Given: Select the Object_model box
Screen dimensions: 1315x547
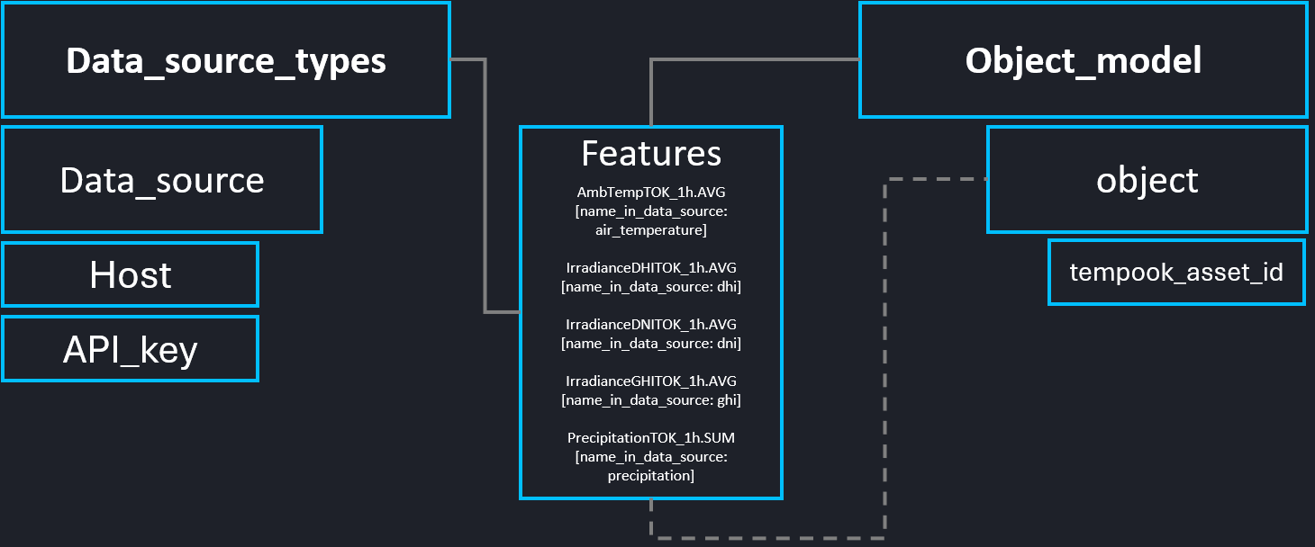Looking at the screenshot, I should (1083, 60).
